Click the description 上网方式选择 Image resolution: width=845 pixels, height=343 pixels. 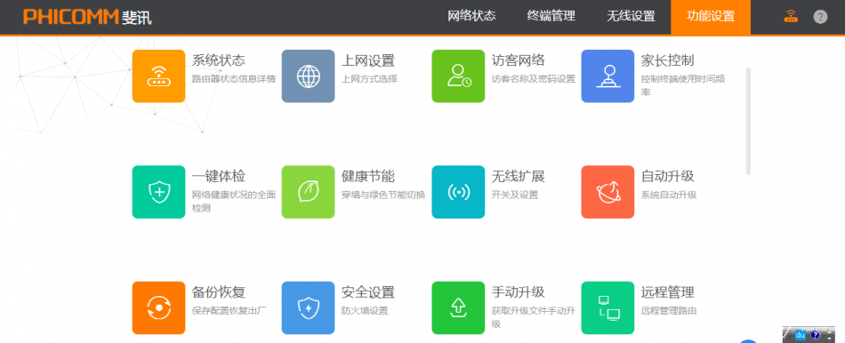(370, 79)
